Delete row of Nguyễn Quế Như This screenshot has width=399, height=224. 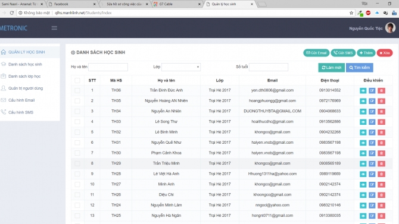381,143
